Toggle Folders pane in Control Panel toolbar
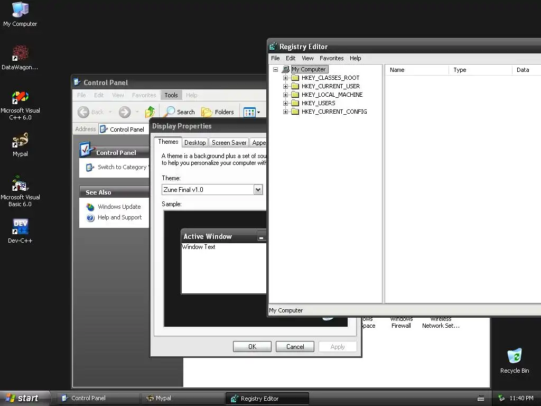 click(x=217, y=112)
